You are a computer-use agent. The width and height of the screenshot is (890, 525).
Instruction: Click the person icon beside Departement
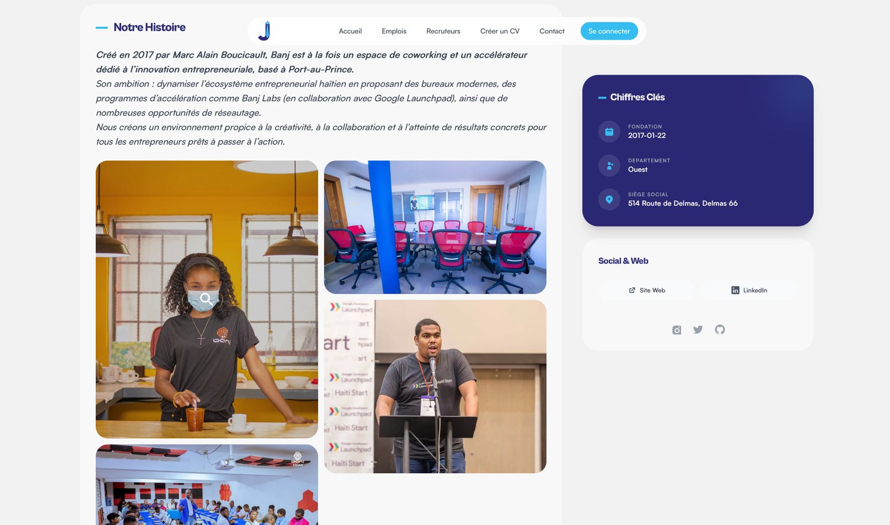click(x=609, y=166)
